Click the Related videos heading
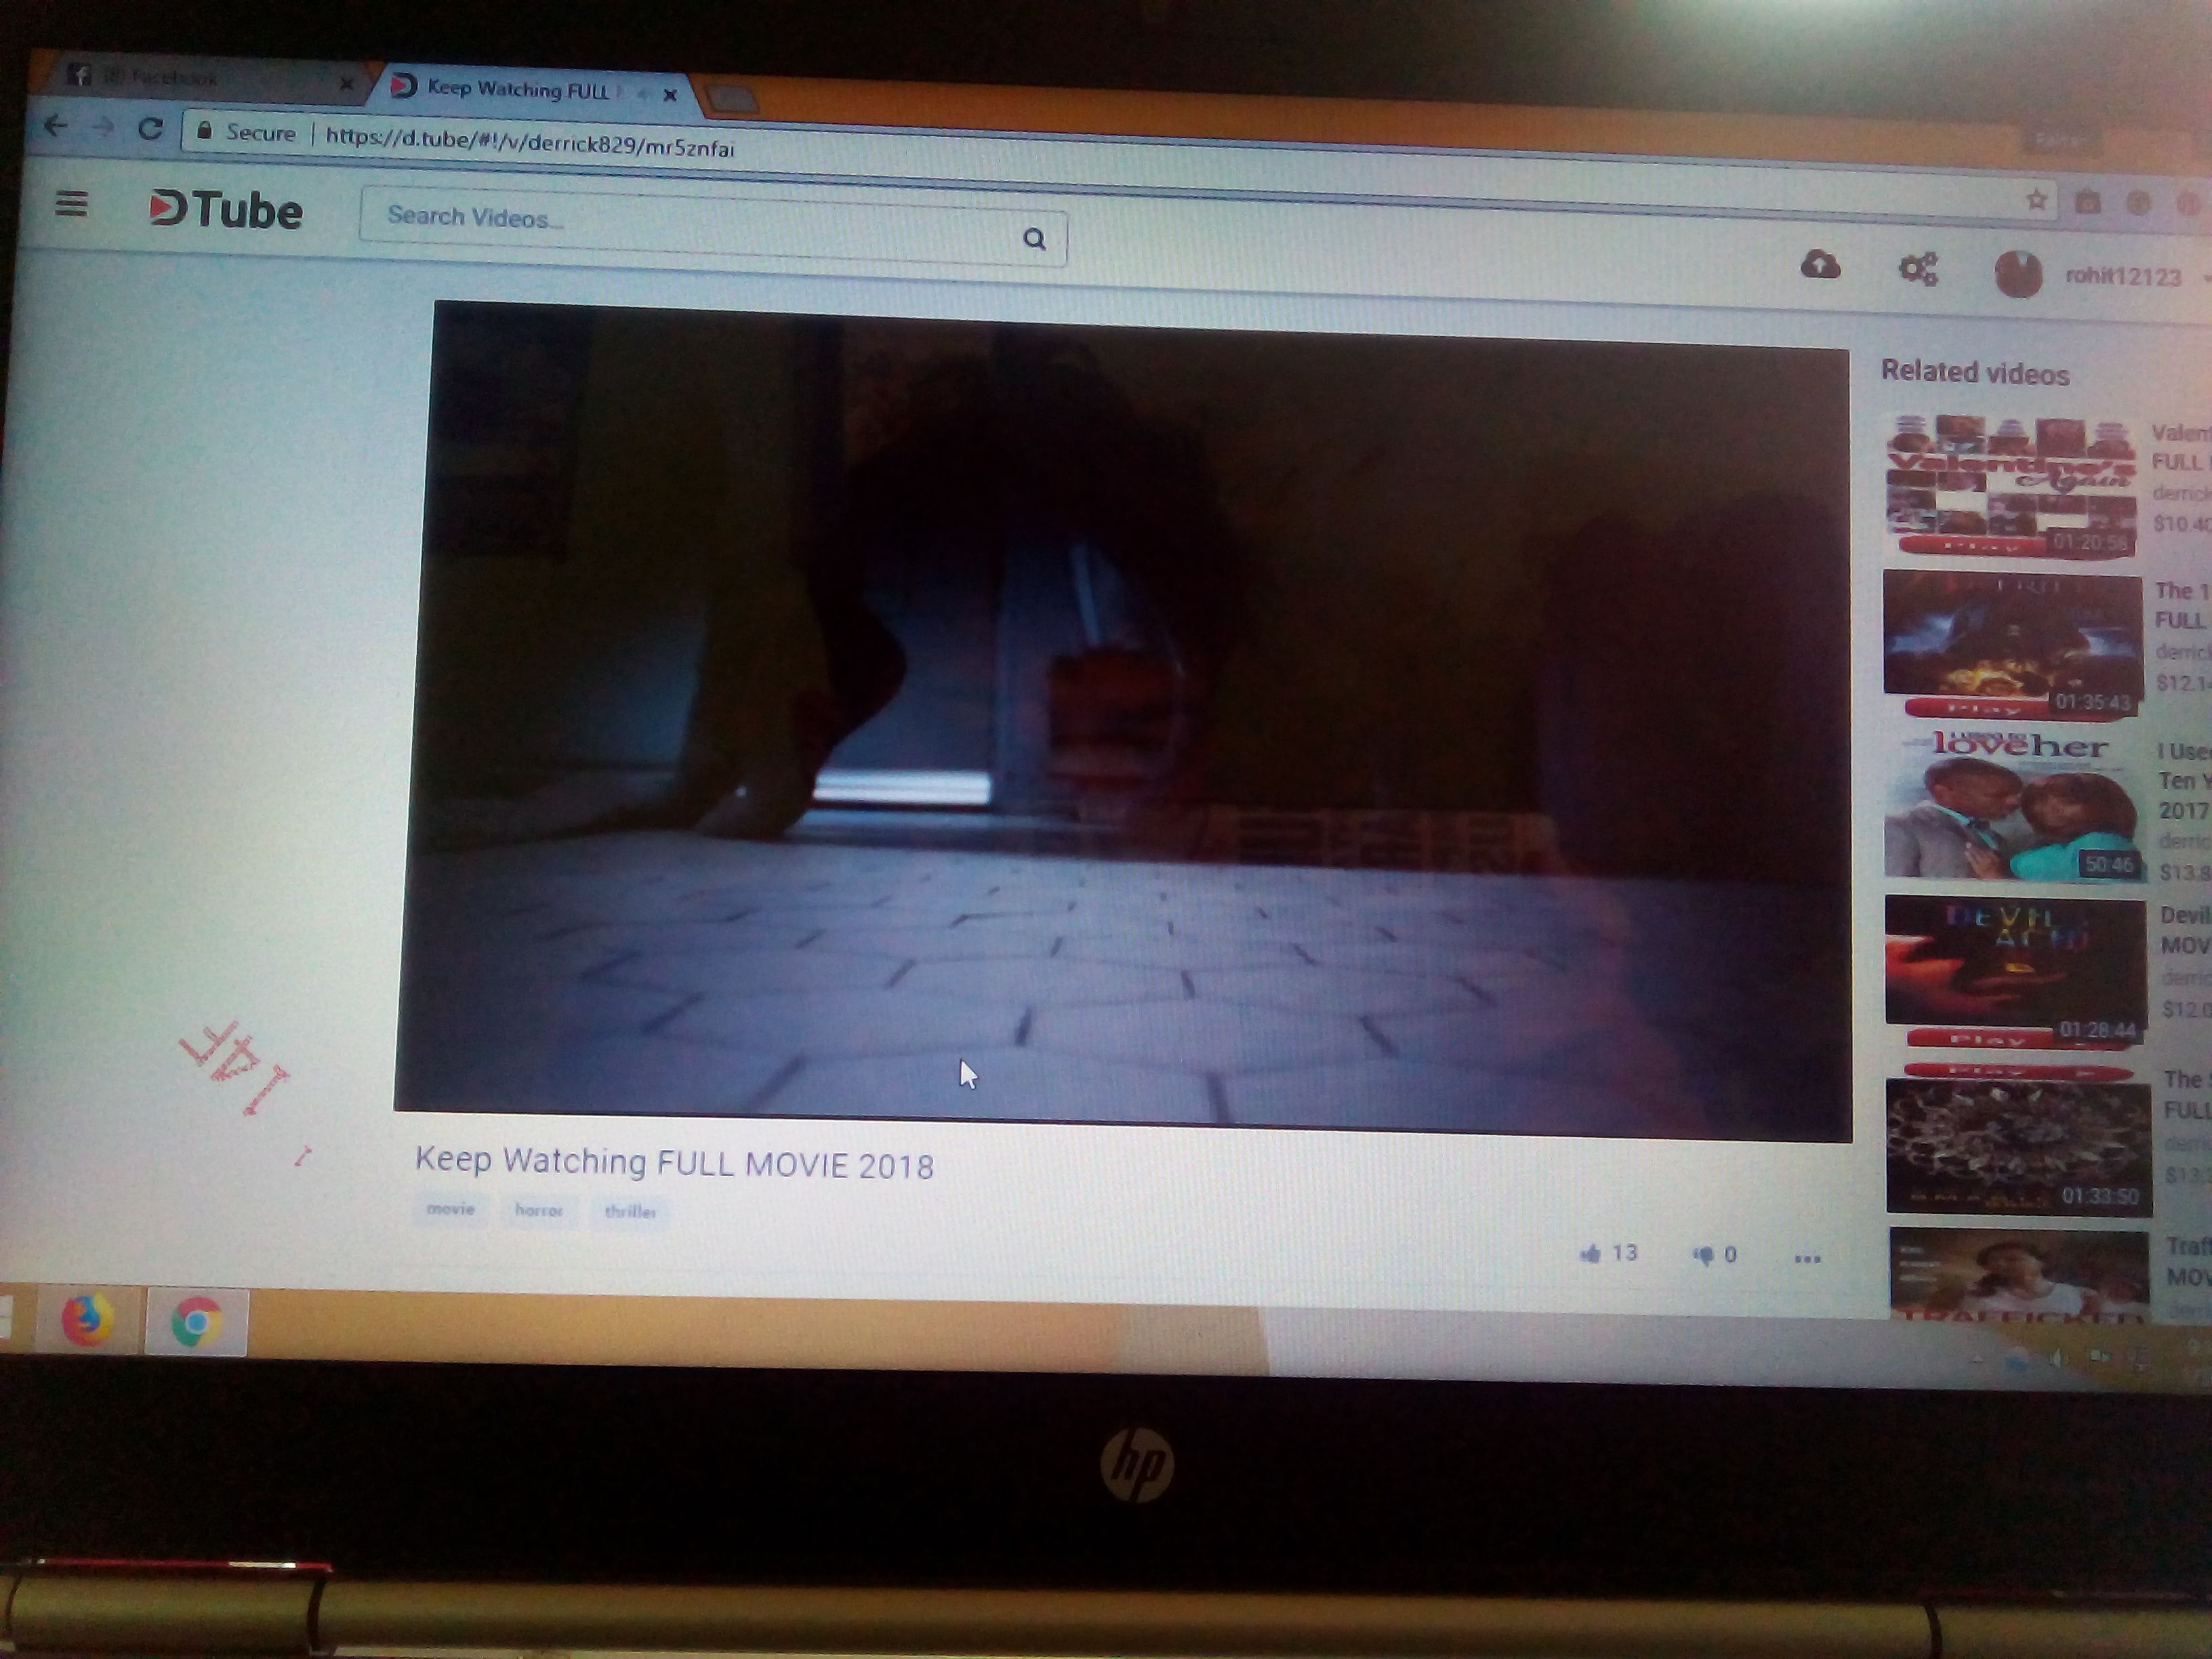 click(1975, 373)
